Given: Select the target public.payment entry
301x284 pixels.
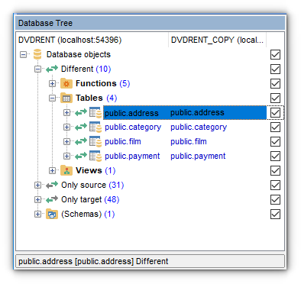Looking at the screenshot, I should click(x=198, y=156).
